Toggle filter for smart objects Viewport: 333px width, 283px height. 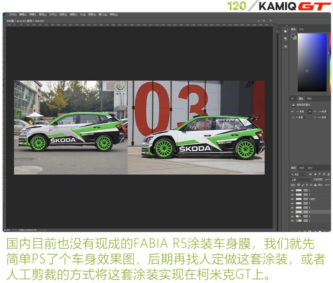pyautogui.click(x=329, y=174)
